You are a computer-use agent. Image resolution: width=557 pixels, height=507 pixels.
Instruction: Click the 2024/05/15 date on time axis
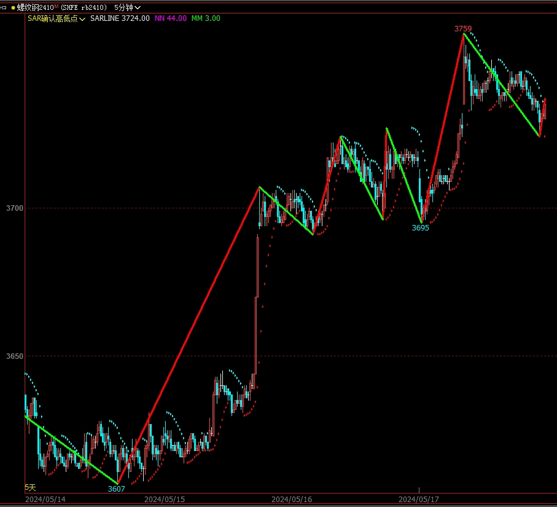coord(165,500)
